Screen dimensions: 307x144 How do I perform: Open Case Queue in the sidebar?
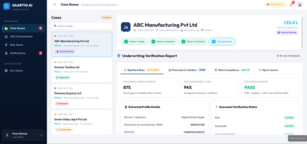(23, 28)
